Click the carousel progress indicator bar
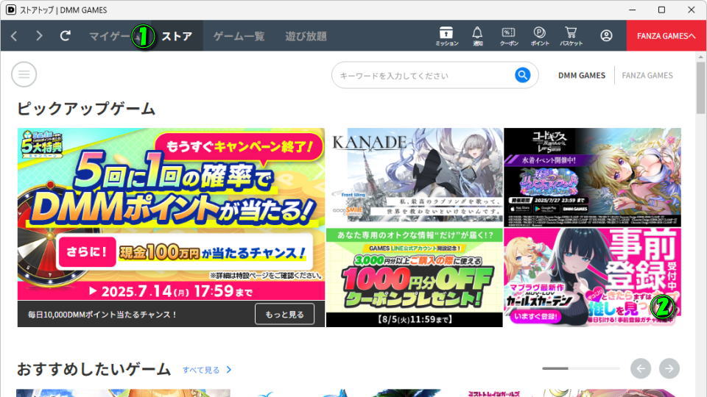 click(581, 368)
